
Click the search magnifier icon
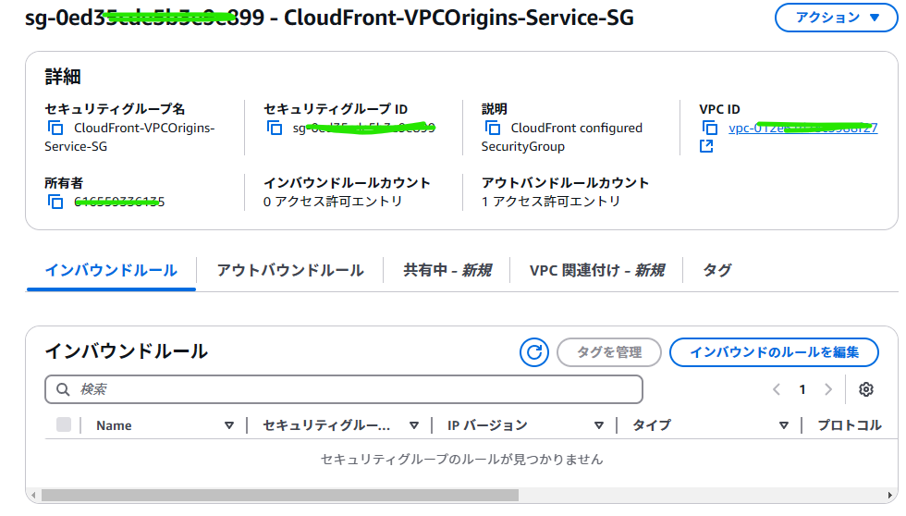(63, 389)
